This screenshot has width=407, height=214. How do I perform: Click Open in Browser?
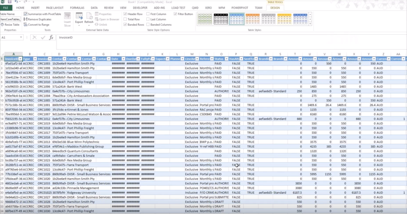pos(107,19)
